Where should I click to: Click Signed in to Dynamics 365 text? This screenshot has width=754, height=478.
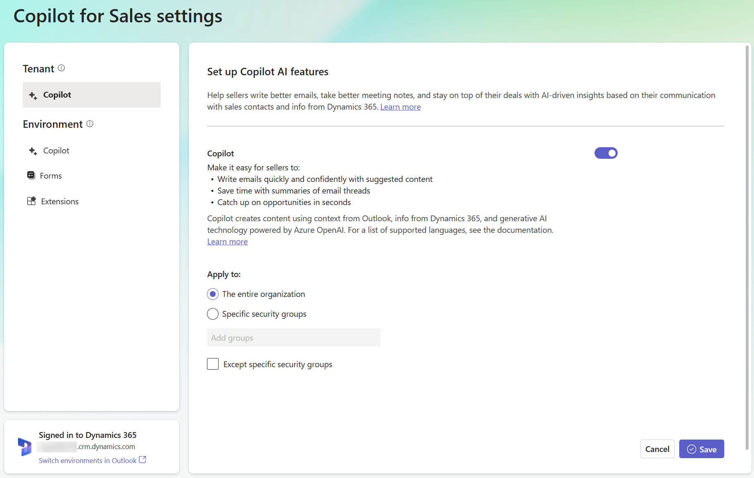(x=88, y=435)
